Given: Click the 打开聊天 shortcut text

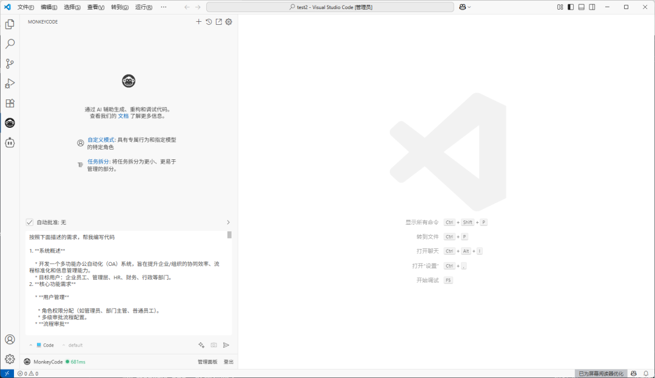Looking at the screenshot, I should pyautogui.click(x=428, y=251).
